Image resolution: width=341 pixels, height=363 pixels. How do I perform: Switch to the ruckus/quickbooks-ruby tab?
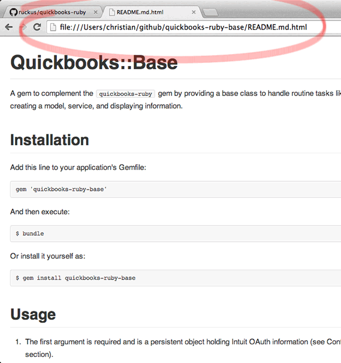pos(52,12)
